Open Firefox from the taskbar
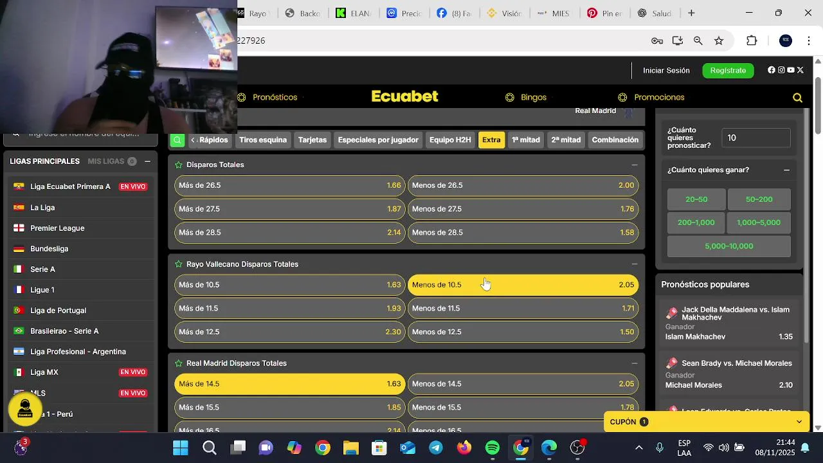823x463 pixels. tap(464, 448)
